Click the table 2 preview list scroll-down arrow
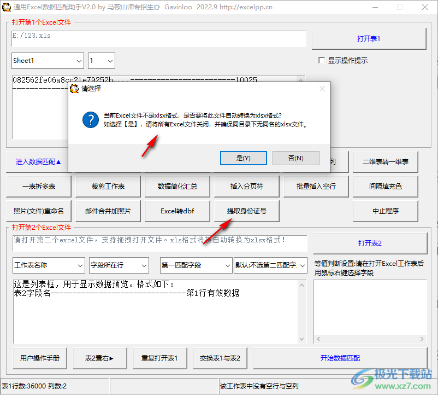Image resolution: width=438 pixels, height=395 pixels. tap(301, 339)
